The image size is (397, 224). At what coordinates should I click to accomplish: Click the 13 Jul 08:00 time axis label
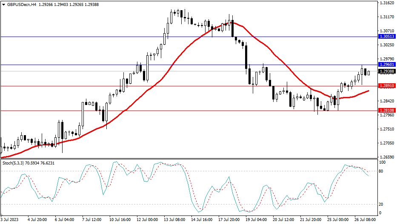point(174,220)
